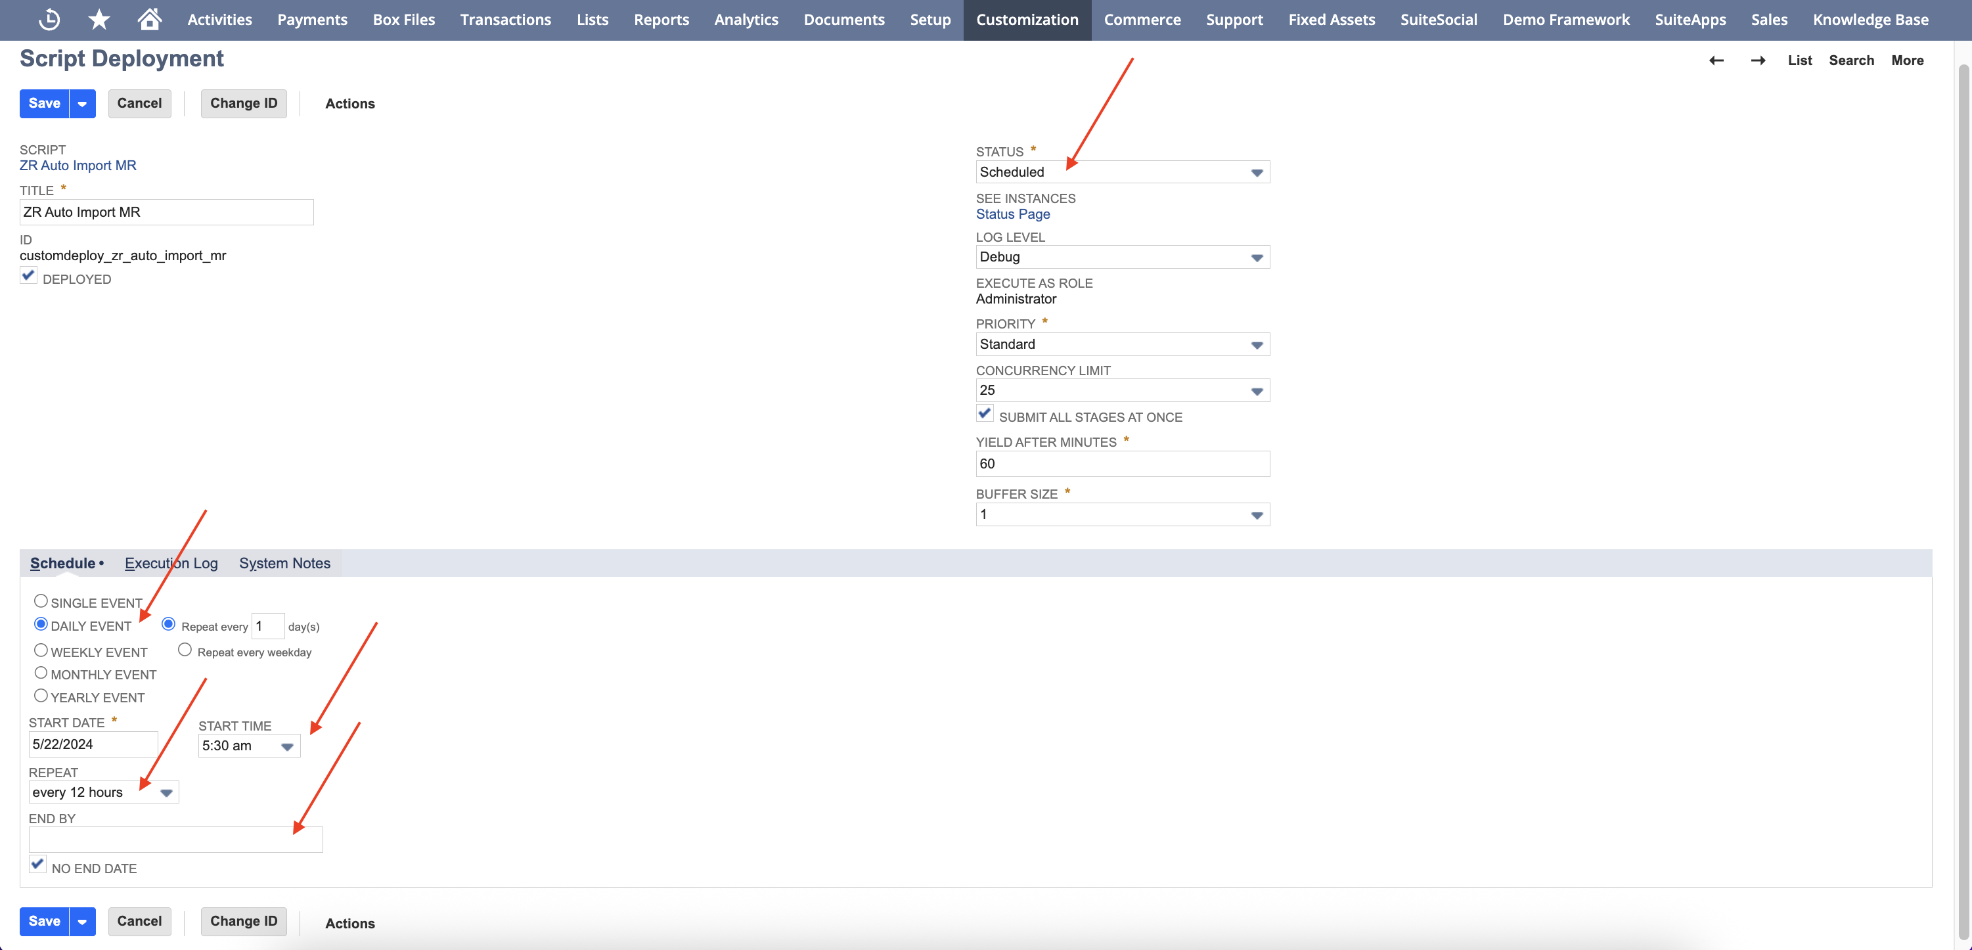Open the Repeat every 12 hours dropdown
This screenshot has width=1972, height=950.
tap(103, 792)
